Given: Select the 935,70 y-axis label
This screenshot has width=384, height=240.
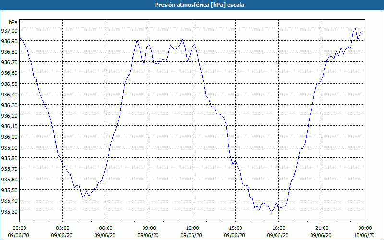Looking at the screenshot, I should coord(9,169).
